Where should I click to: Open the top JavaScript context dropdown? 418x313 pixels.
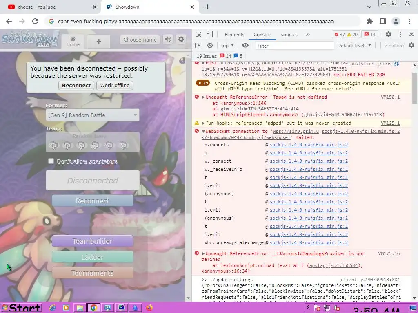[227, 46]
